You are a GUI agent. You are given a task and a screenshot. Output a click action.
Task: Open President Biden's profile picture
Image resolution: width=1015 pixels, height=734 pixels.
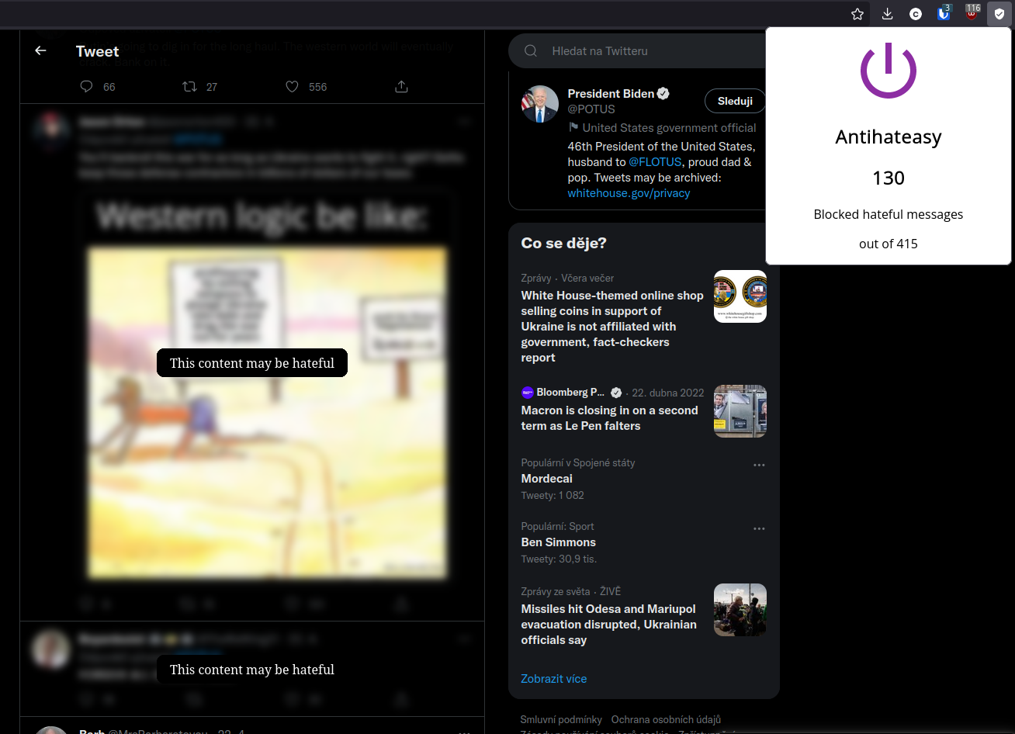pyautogui.click(x=540, y=104)
